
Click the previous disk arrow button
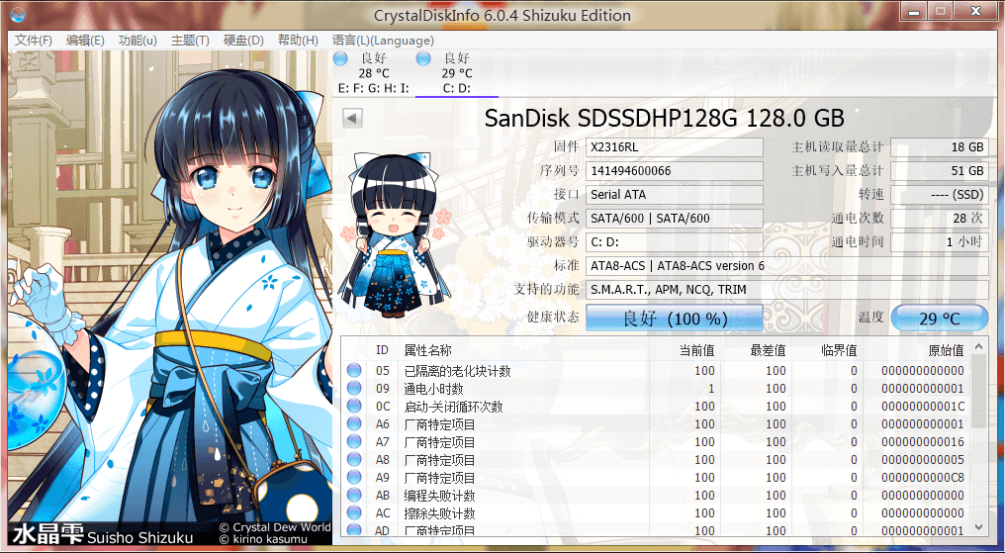coord(352,119)
